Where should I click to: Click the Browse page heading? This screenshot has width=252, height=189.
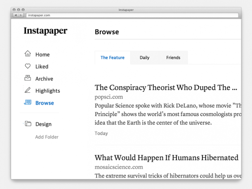(x=107, y=32)
